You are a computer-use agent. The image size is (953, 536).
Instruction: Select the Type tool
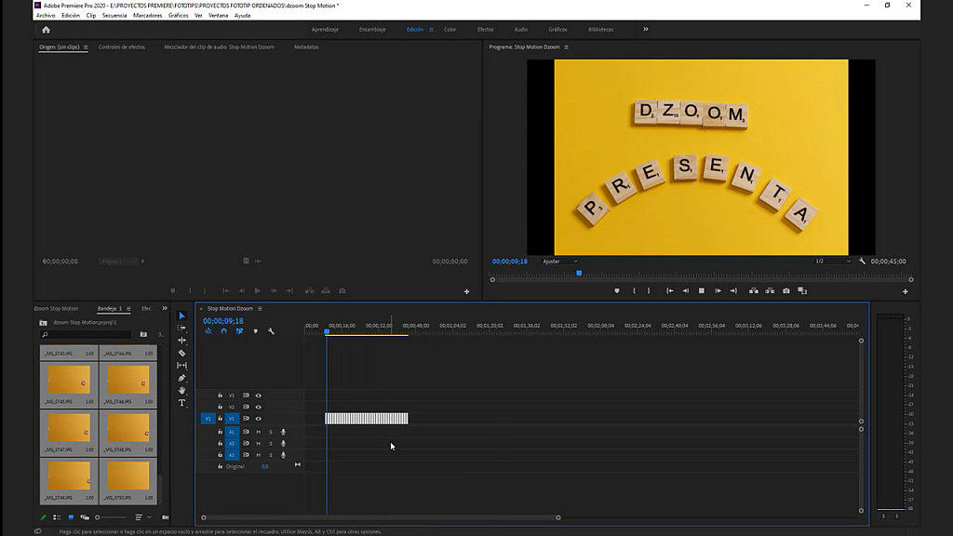[181, 403]
